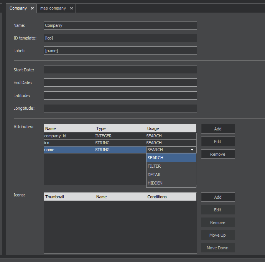This screenshot has width=265, height=262.
Task: Select the Company tab
Action: (18, 8)
